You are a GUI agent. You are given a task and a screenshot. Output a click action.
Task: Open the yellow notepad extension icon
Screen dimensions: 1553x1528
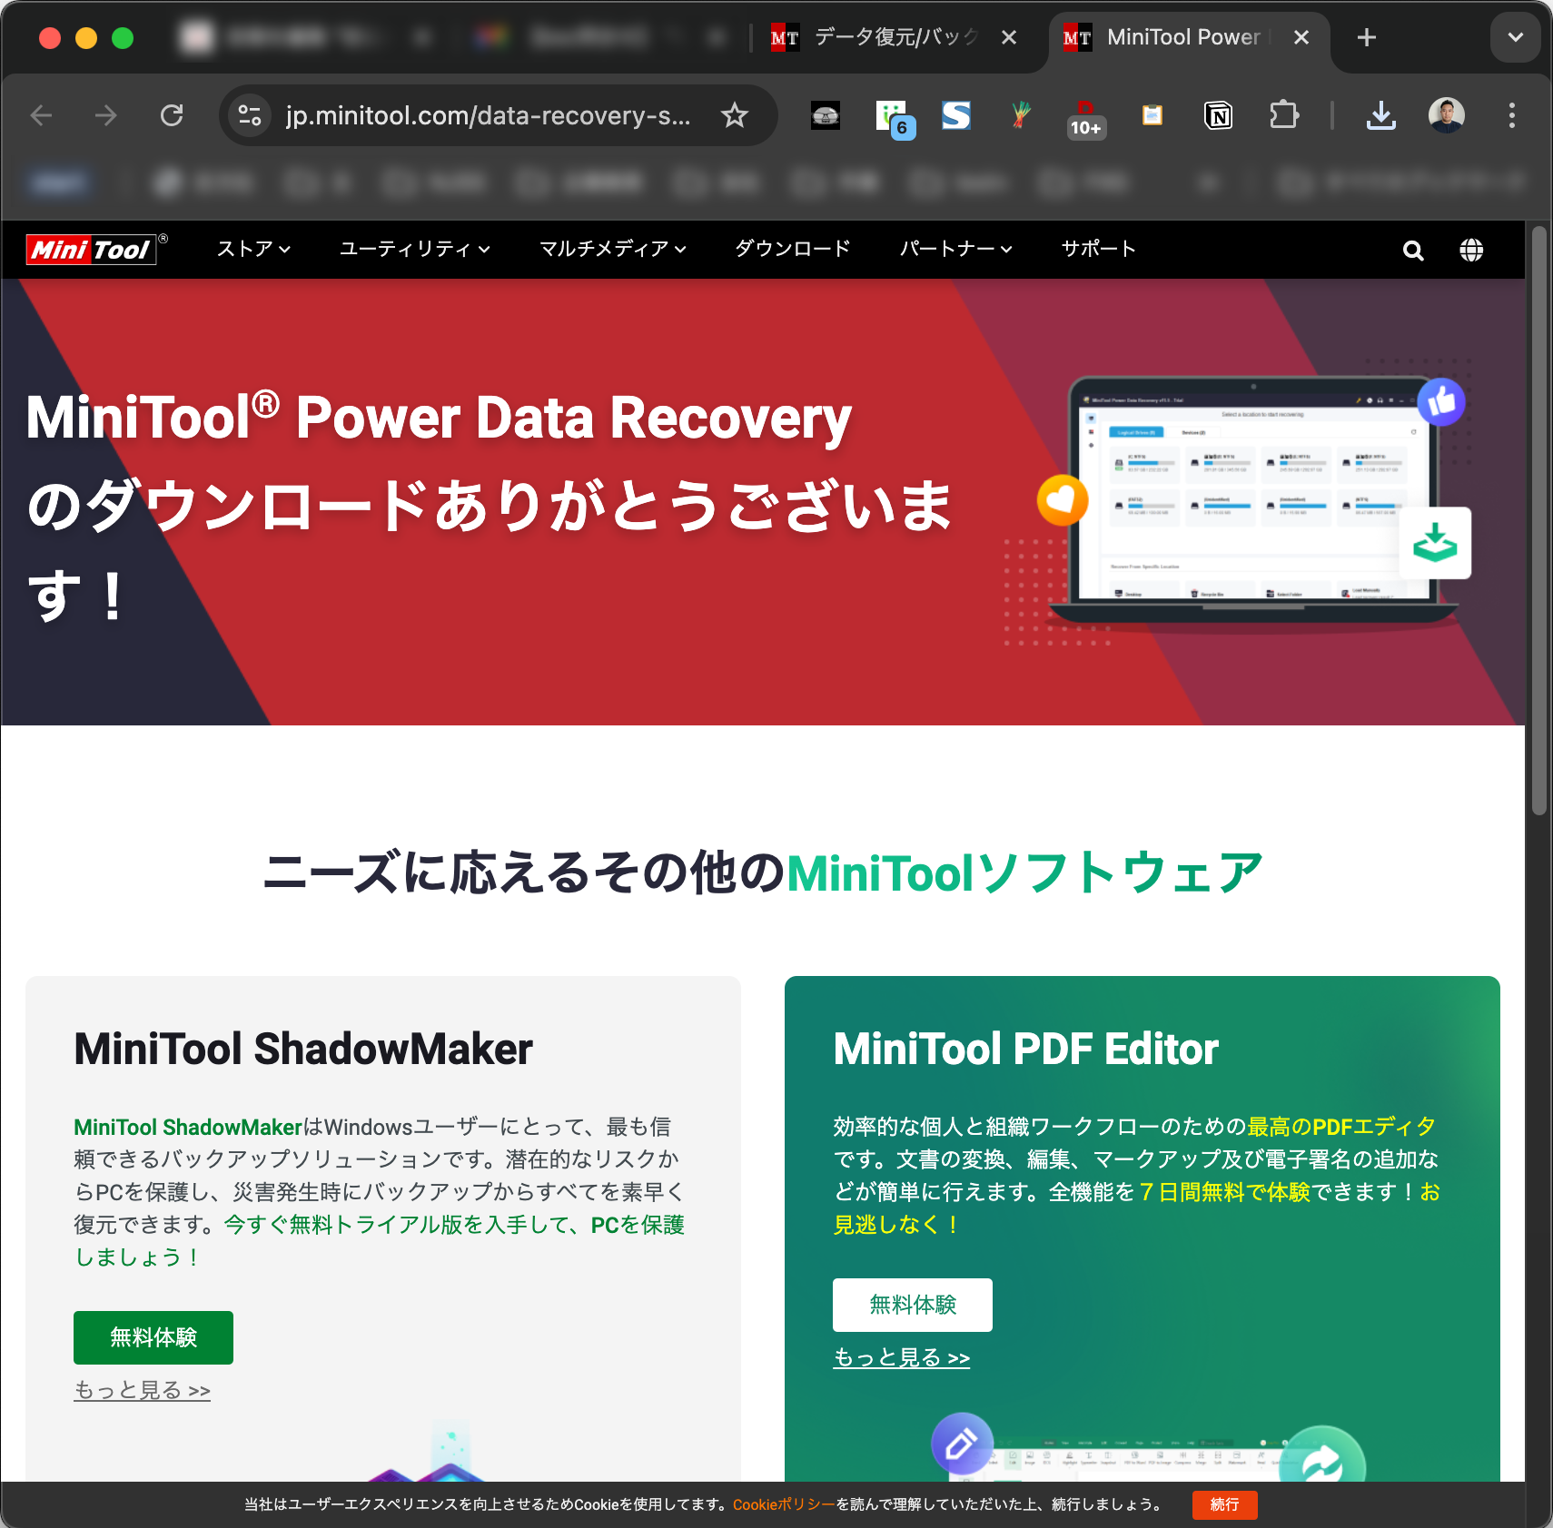pos(1152,115)
